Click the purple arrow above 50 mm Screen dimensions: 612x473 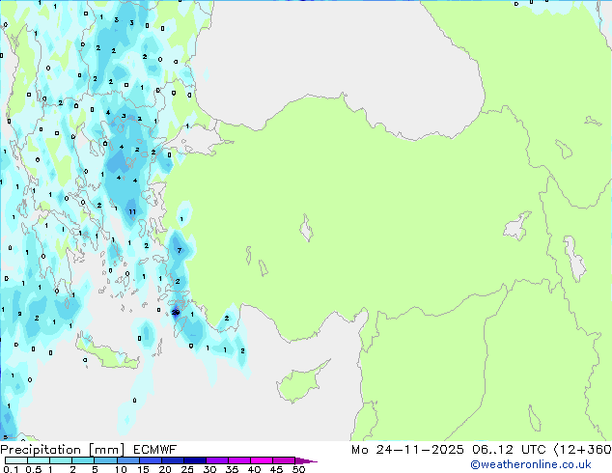[x=306, y=460]
